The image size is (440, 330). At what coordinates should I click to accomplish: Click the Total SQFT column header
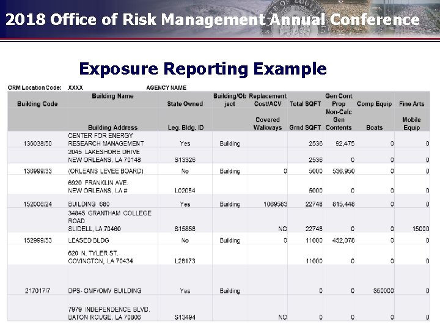pyautogui.click(x=305, y=104)
